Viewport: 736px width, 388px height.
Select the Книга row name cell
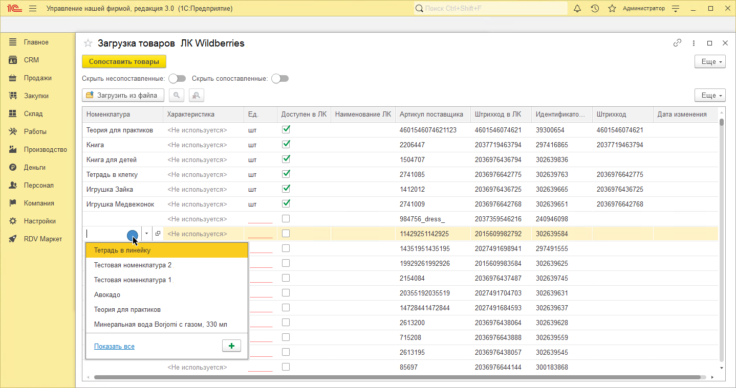(123, 145)
